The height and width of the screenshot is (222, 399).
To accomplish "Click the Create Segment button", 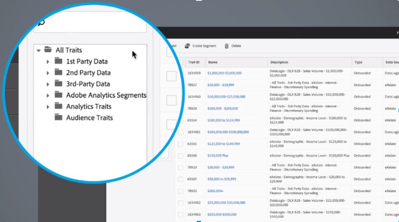I will tap(201, 46).
